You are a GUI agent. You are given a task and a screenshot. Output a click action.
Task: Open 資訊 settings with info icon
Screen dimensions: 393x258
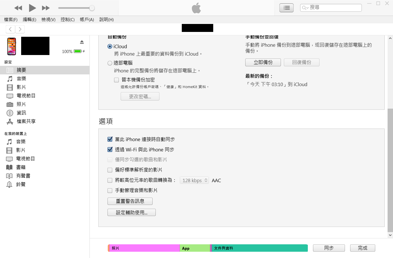point(45,113)
